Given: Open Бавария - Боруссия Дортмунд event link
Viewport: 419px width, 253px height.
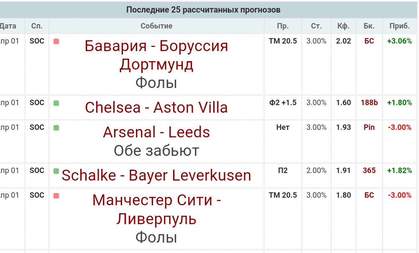Looking at the screenshot, I should [x=156, y=55].
